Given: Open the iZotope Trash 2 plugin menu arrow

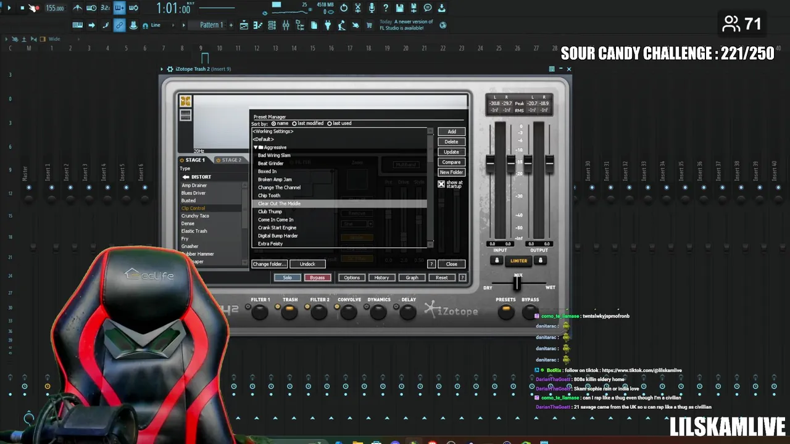Looking at the screenshot, I should (x=162, y=69).
